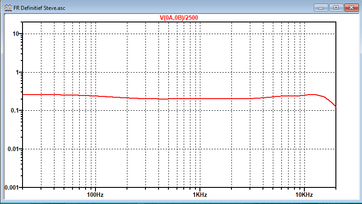Click the red trace curve near 1KHz
This screenshot has height=204, width=362.
(200, 99)
